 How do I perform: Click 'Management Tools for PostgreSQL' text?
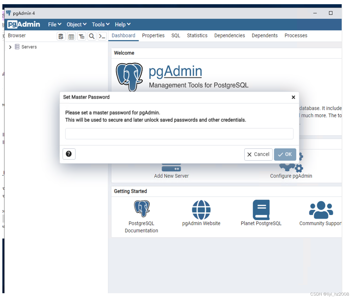(x=199, y=85)
